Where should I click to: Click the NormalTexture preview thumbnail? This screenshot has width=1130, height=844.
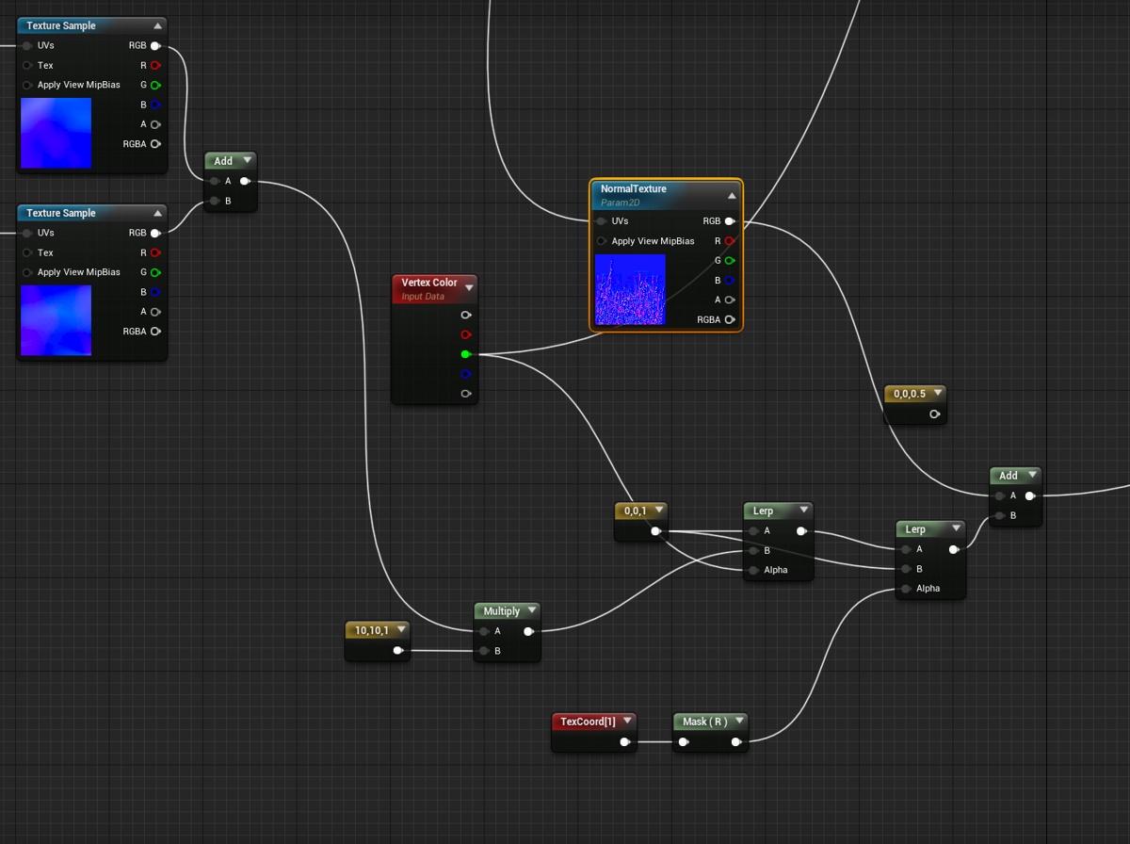630,289
